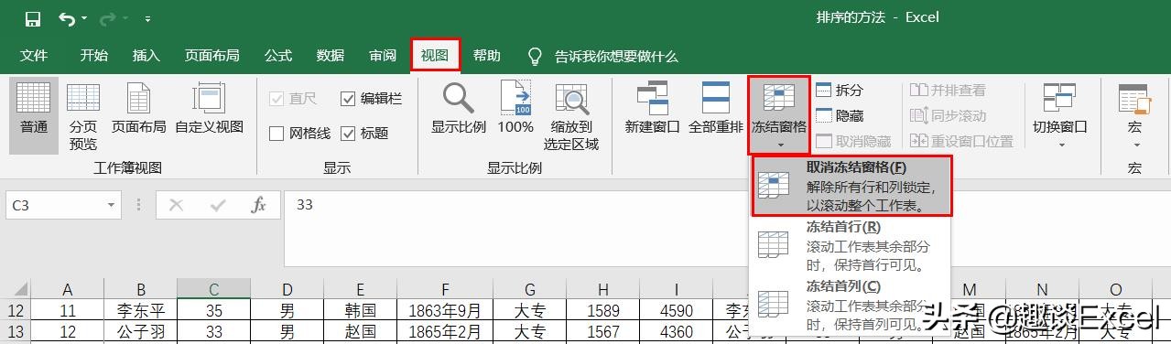Click cell C13 with value 33
Screen dimensions: 1171x344
pos(213,331)
